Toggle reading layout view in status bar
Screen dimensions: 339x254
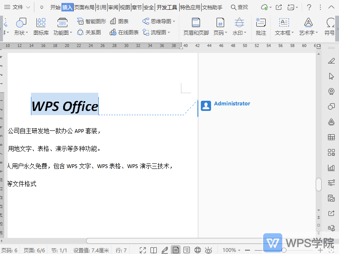click(x=154, y=250)
